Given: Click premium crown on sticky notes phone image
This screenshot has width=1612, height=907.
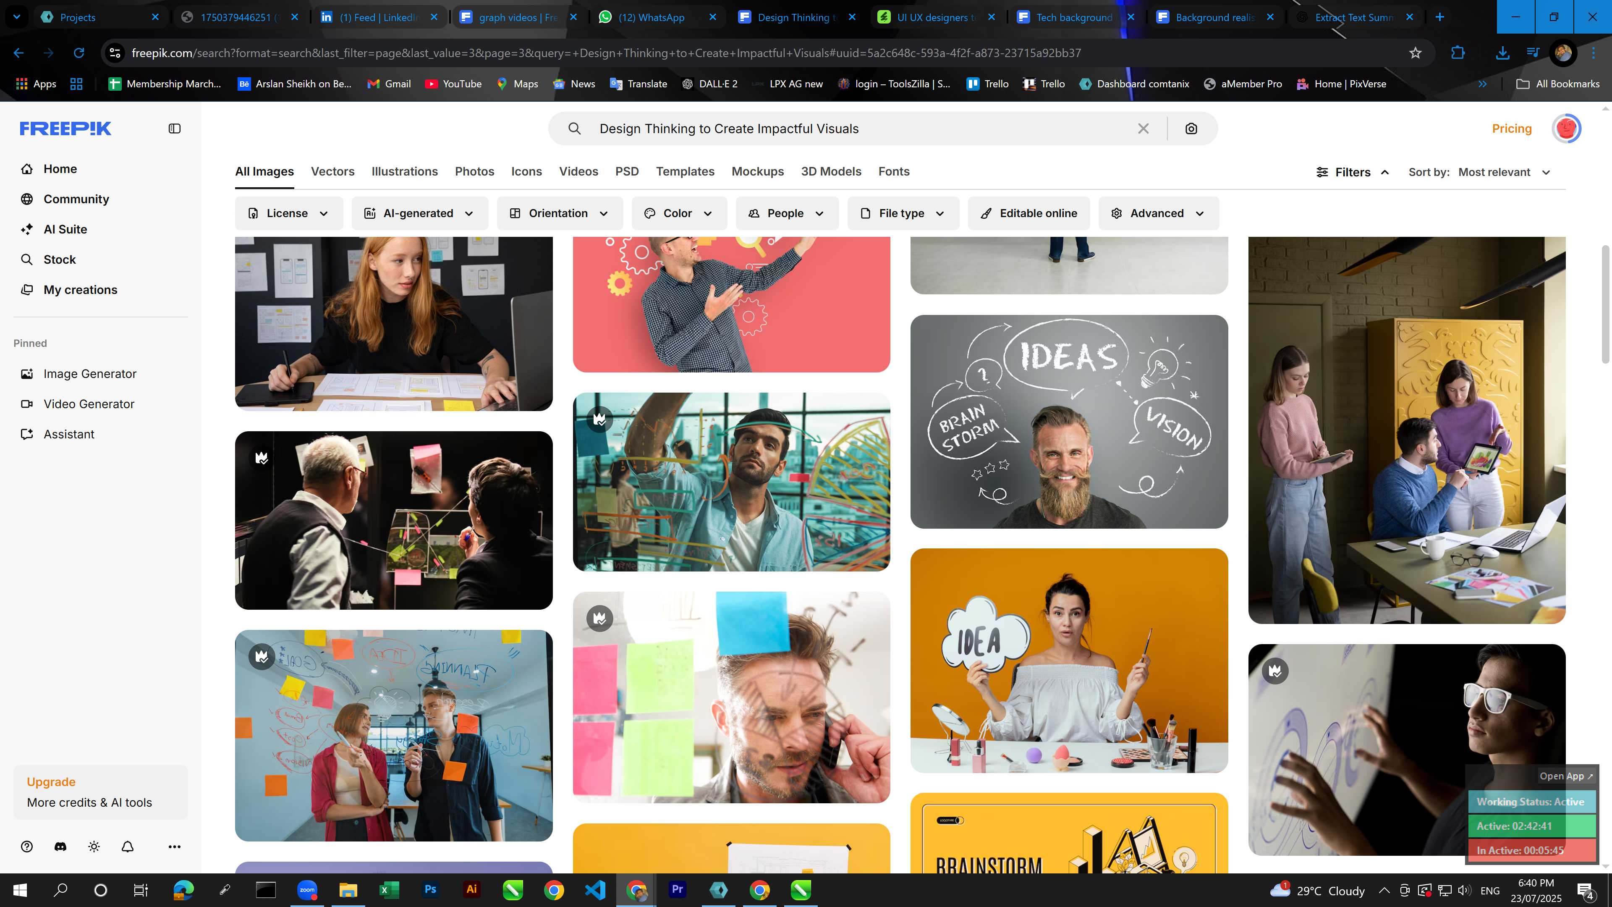Looking at the screenshot, I should (x=599, y=619).
